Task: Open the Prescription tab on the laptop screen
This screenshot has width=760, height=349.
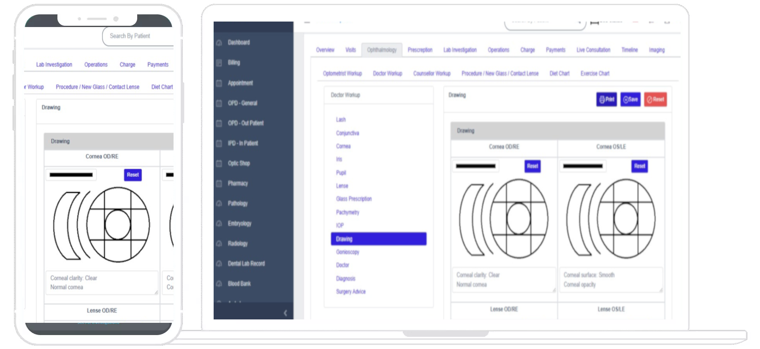Action: (420, 50)
